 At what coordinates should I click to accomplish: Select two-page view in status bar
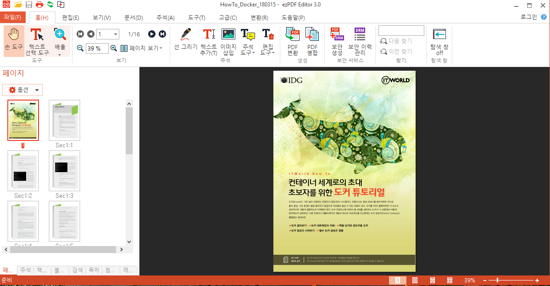pyautogui.click(x=415, y=280)
